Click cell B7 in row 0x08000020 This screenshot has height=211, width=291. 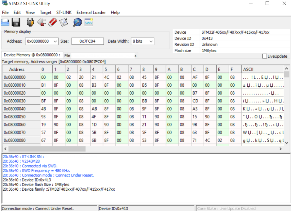pyautogui.click(x=197, y=93)
